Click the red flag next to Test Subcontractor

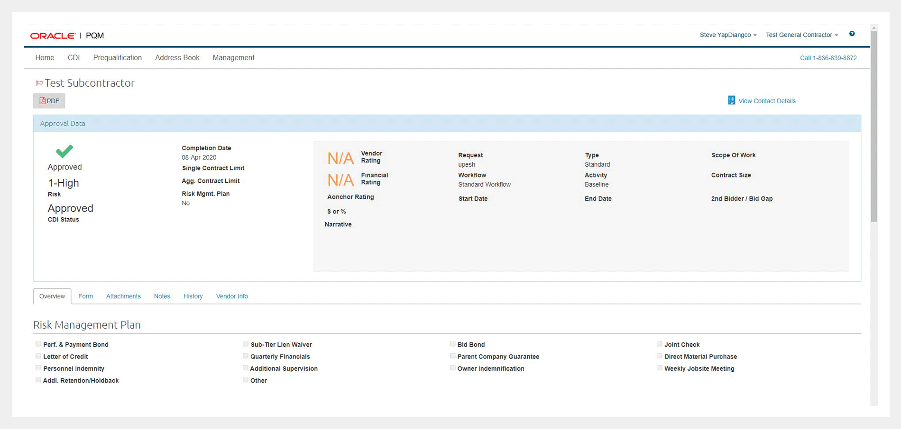pyautogui.click(x=39, y=83)
